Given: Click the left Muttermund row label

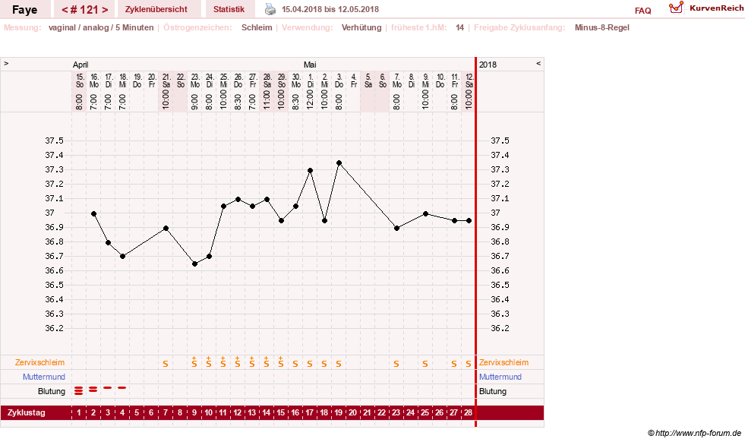Looking at the screenshot, I should 44,377.
